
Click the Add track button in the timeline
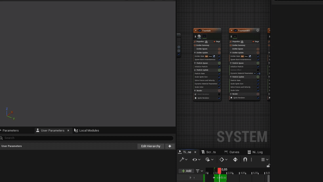point(187,171)
